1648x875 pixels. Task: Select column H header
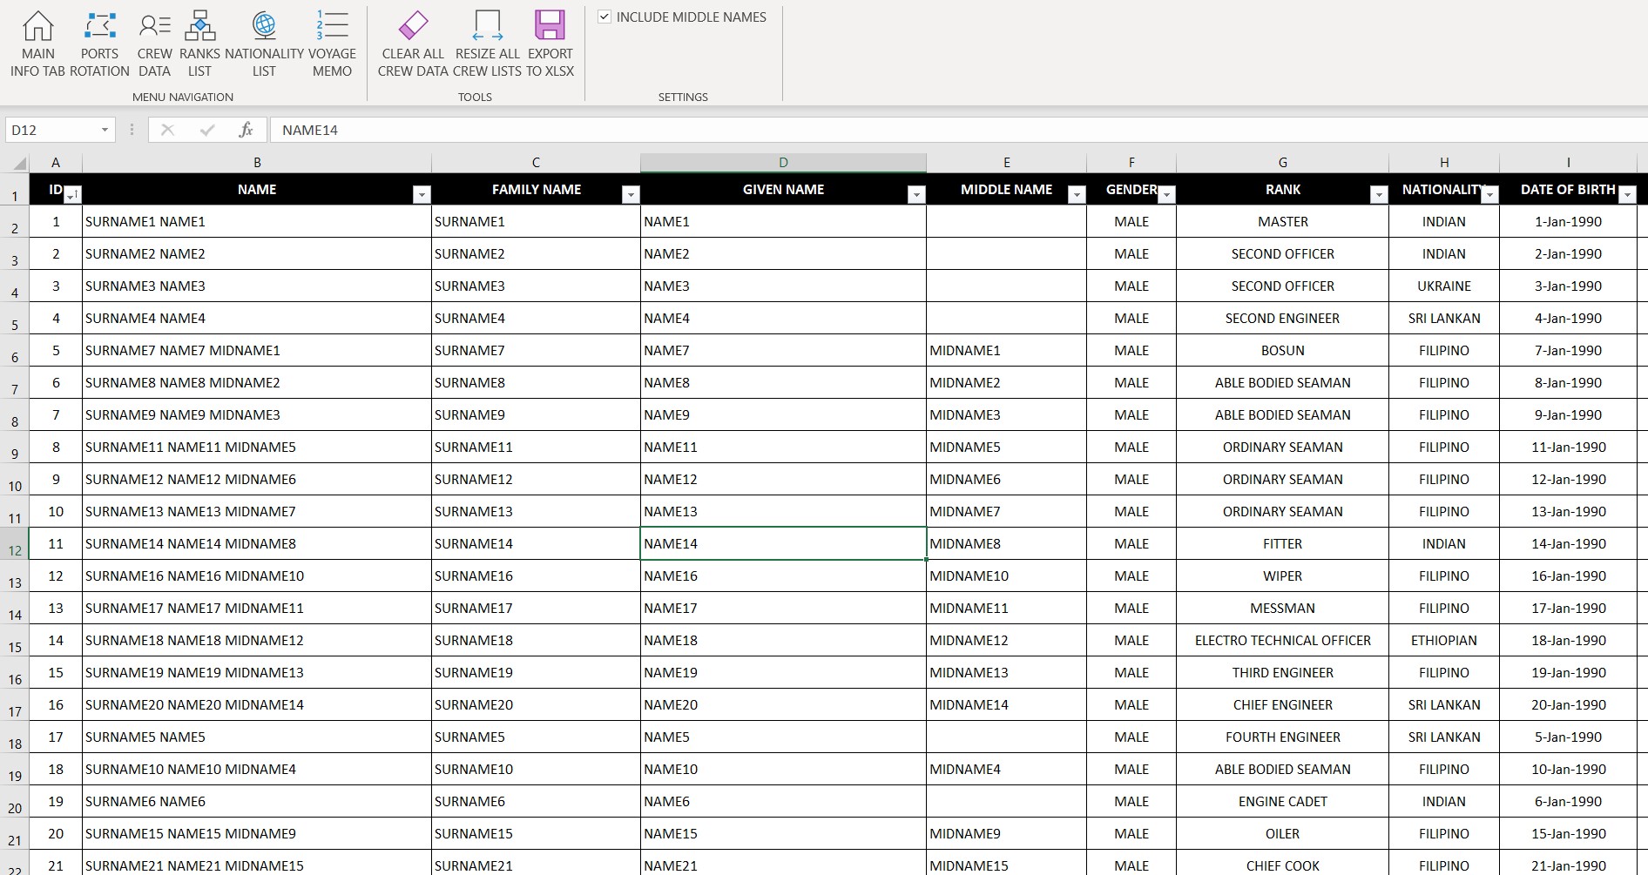pos(1444,163)
